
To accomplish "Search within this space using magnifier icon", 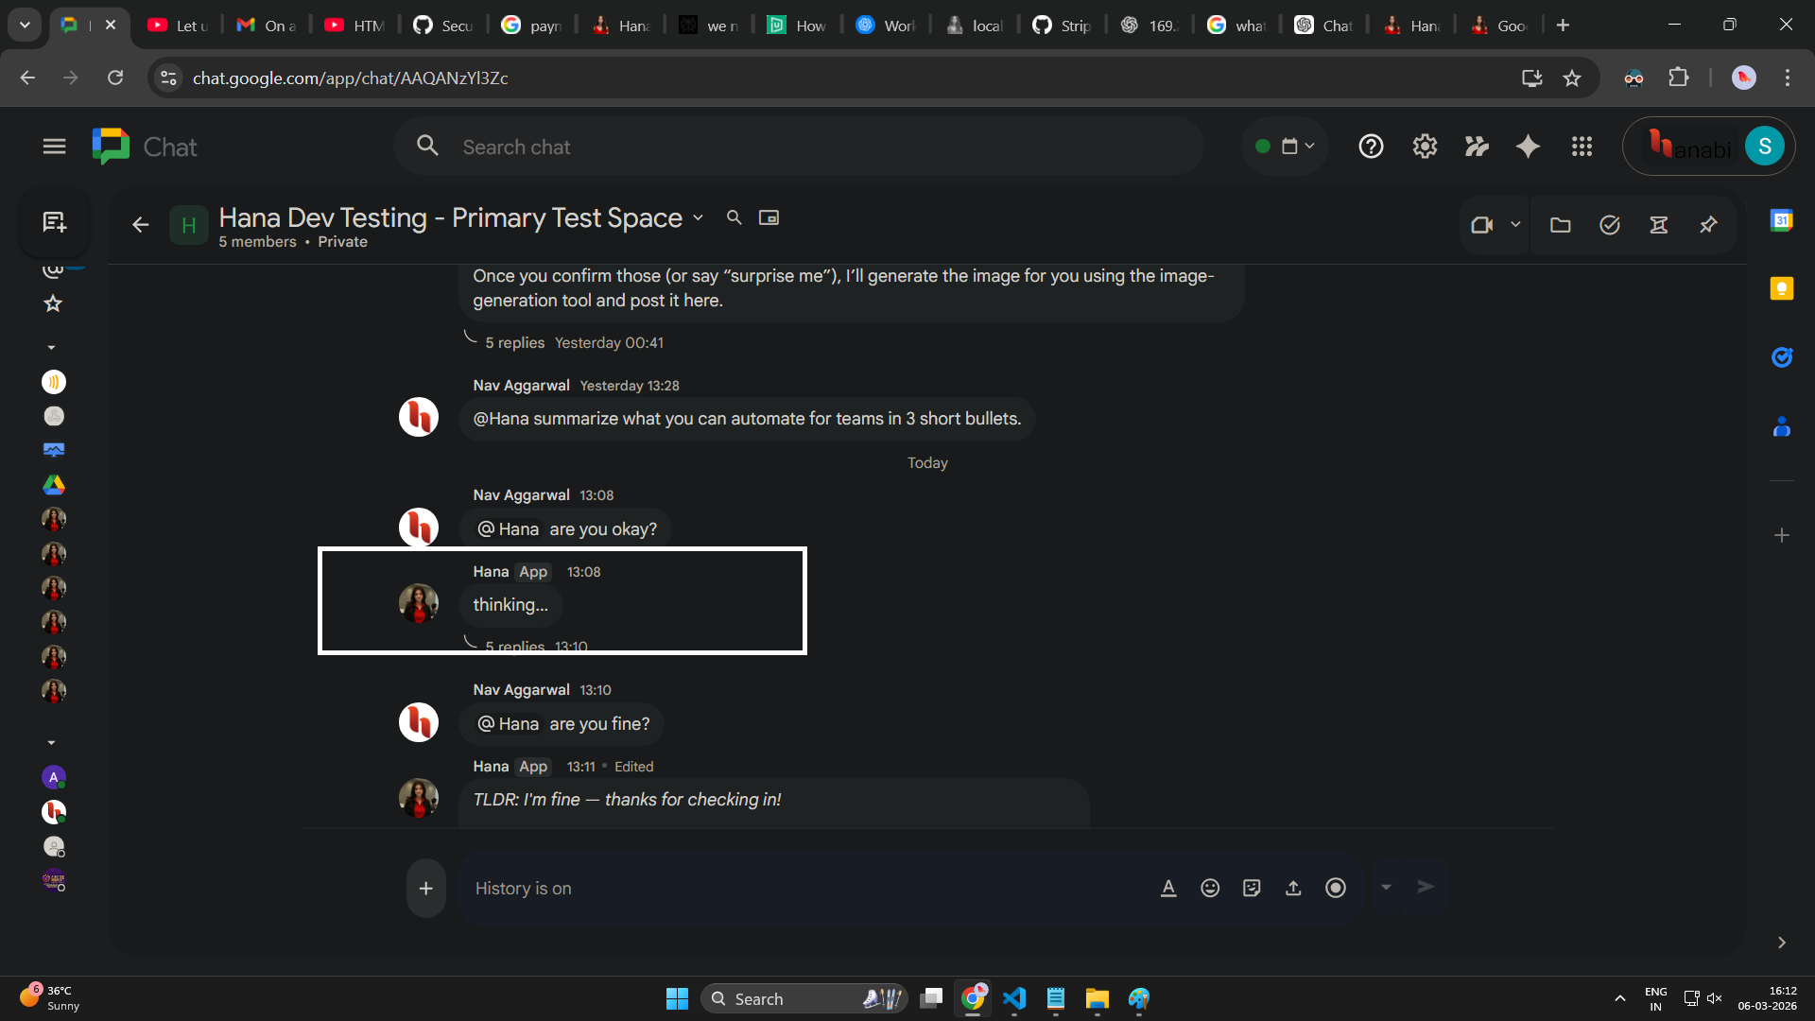I will 734,217.
